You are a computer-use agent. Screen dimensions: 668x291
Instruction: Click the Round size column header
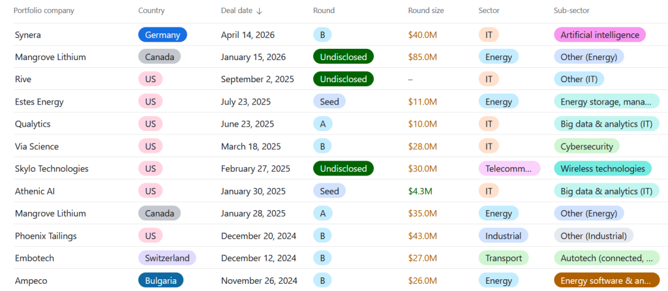[425, 10]
